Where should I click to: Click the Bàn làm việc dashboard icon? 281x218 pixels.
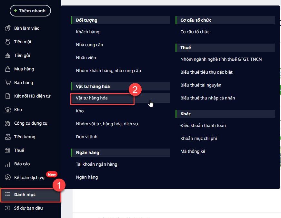pos(8,28)
